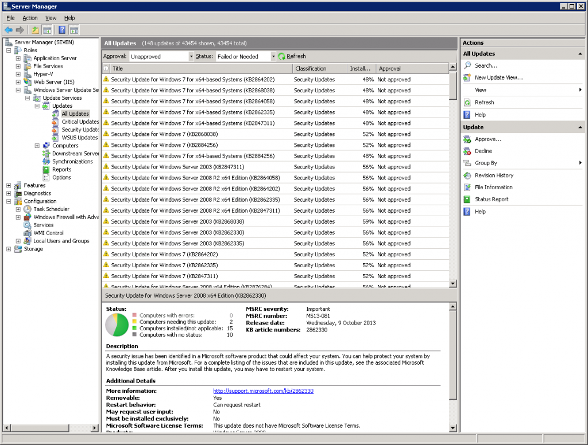588x445 pixels.
Task: Click the Status Report icon
Action: pyautogui.click(x=467, y=200)
